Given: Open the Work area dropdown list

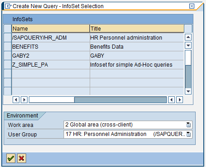Looking at the screenshot, I should pyautogui.click(x=188, y=125).
